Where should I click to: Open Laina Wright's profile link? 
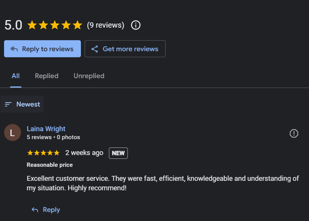point(46,129)
